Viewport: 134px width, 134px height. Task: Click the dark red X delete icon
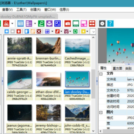pyautogui.click(x=39, y=31)
